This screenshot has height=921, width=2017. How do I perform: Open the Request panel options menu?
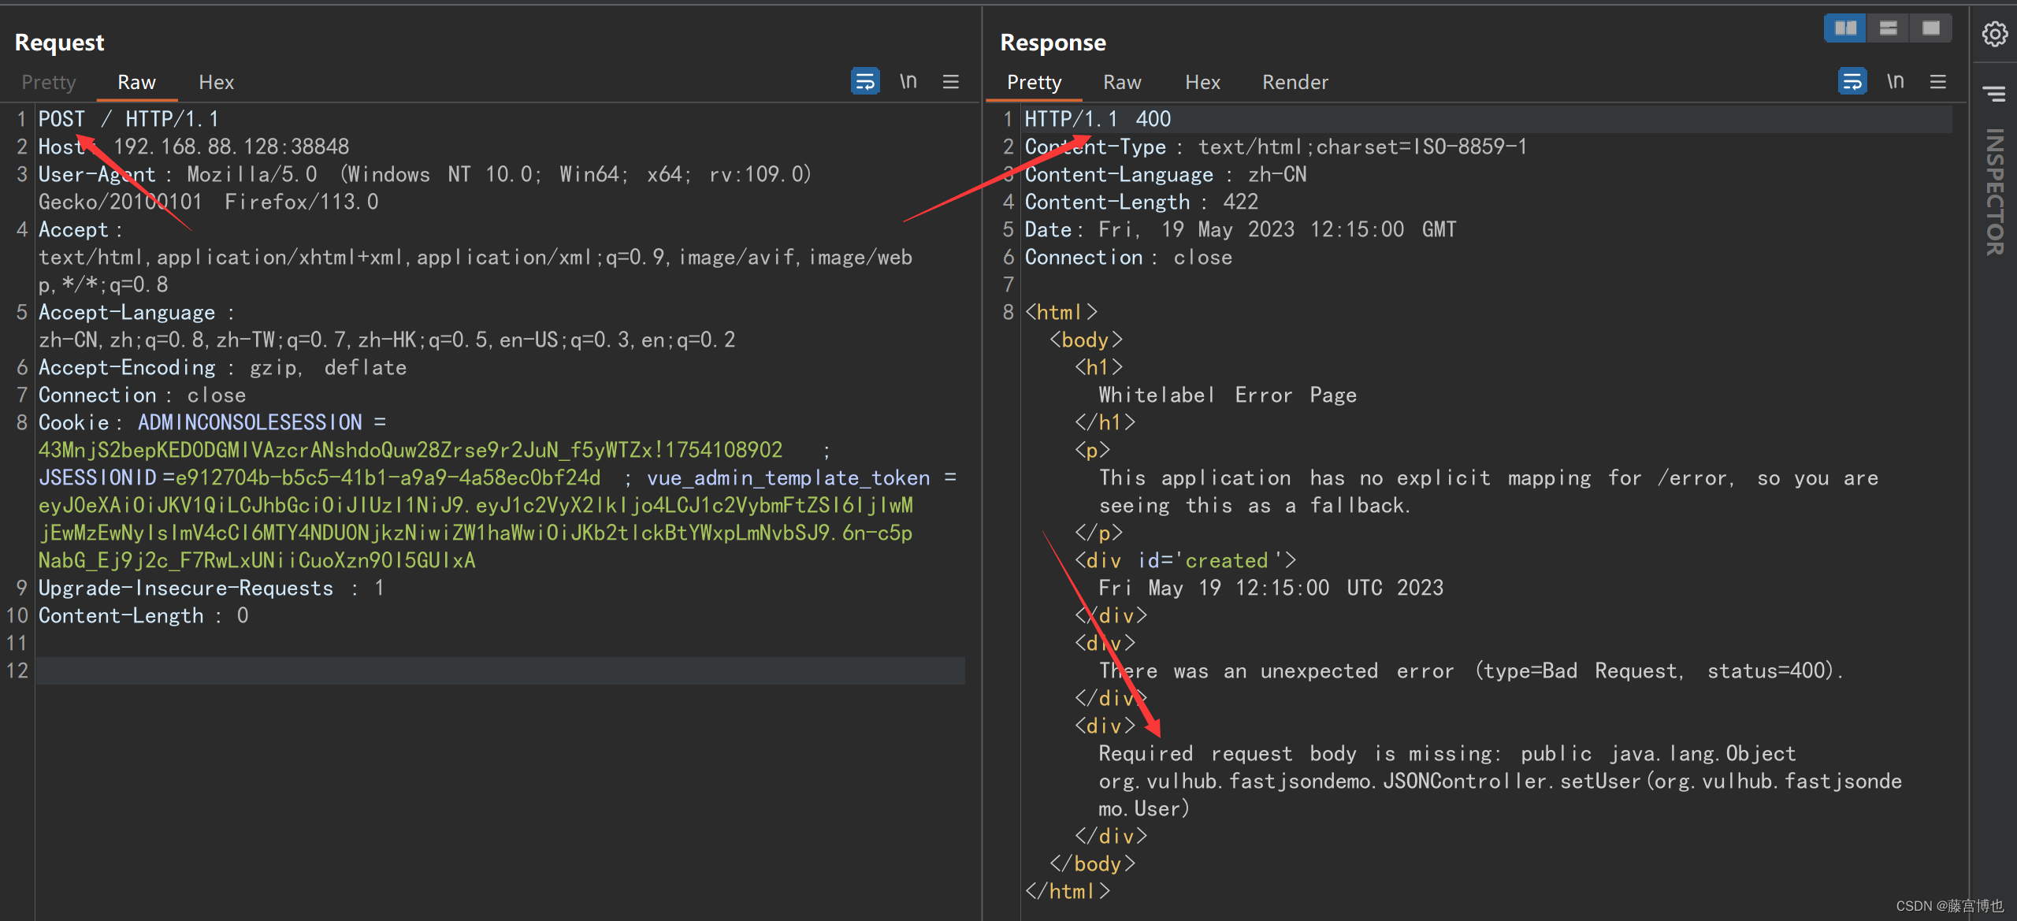pos(951,82)
